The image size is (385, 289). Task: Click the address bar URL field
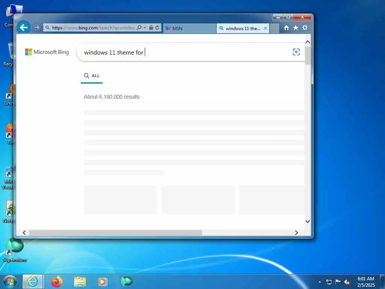[x=93, y=28]
